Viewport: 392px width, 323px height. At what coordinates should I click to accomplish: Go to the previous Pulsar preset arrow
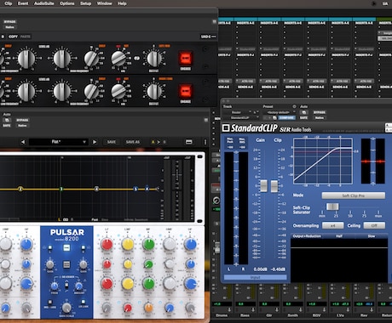(x=23, y=142)
